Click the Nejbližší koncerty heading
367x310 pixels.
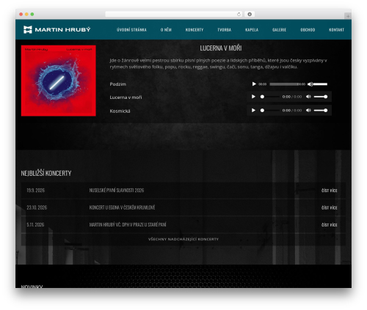tap(46, 173)
